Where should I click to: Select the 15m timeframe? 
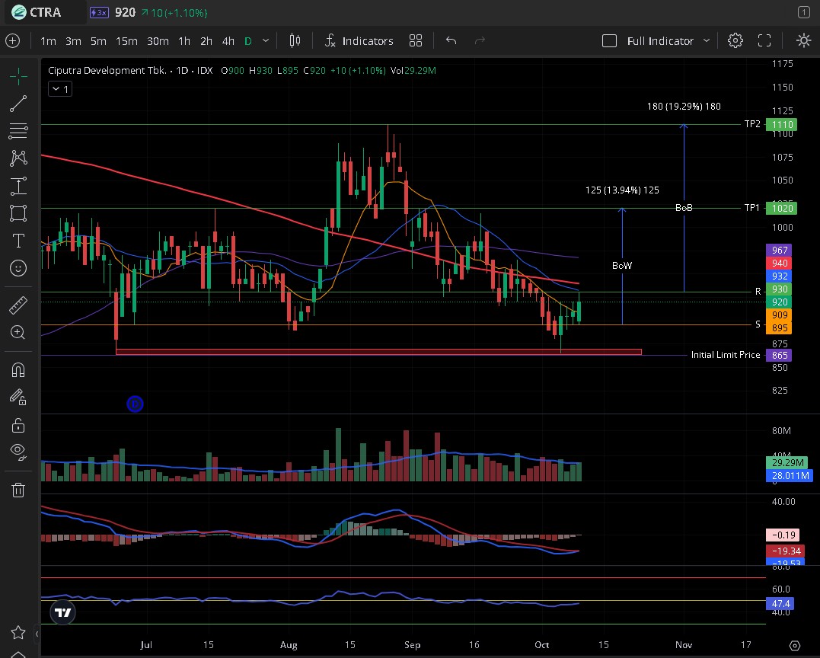pyautogui.click(x=126, y=41)
